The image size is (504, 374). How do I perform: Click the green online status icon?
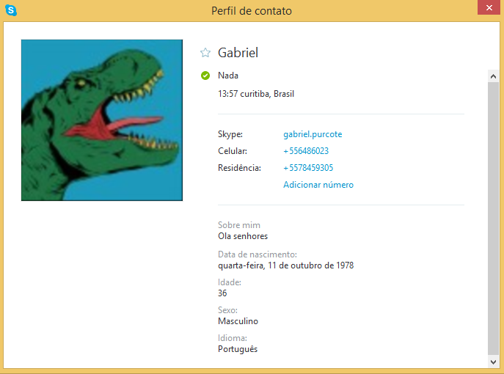(205, 76)
